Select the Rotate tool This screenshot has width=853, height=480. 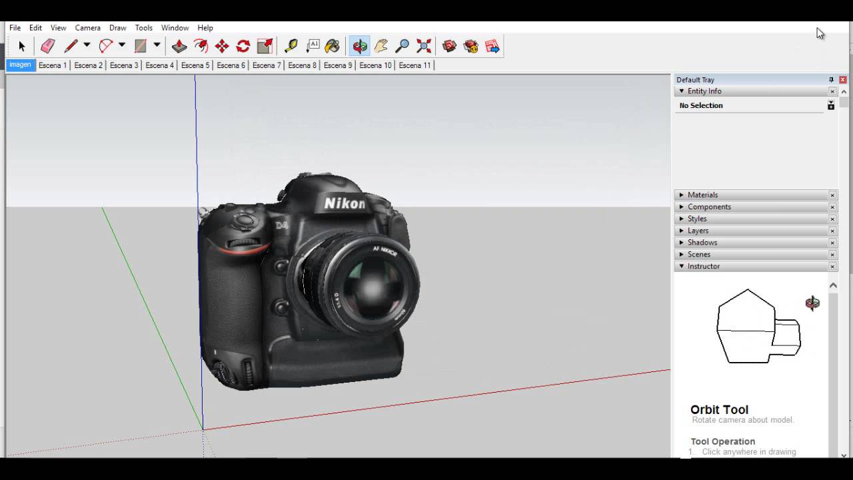point(243,46)
